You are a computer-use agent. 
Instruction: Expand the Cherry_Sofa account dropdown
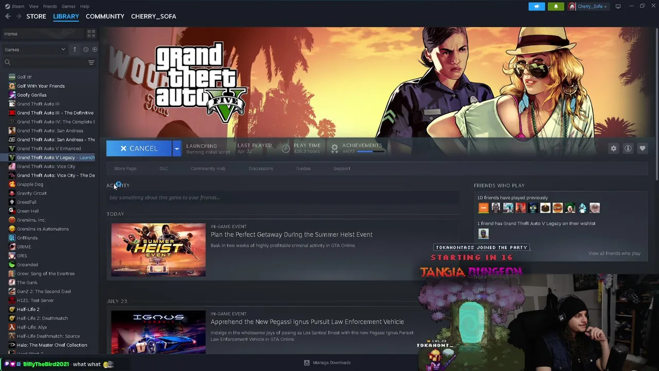point(605,7)
